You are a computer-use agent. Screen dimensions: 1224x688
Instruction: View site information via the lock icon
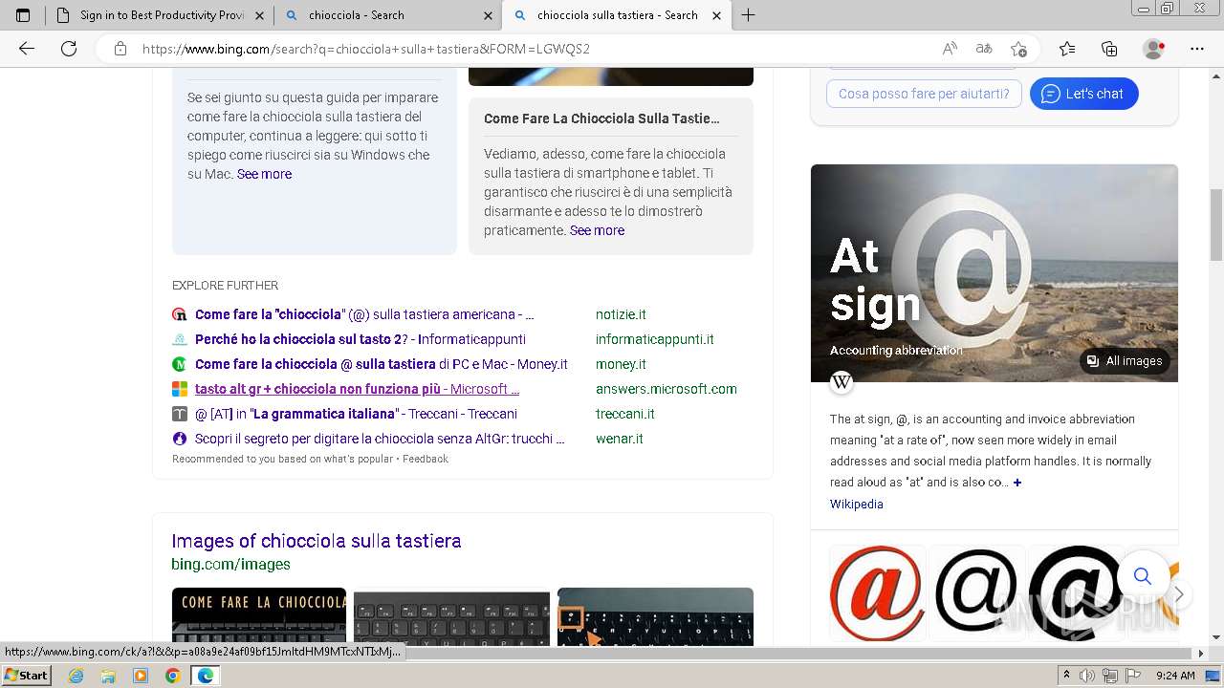coord(120,49)
